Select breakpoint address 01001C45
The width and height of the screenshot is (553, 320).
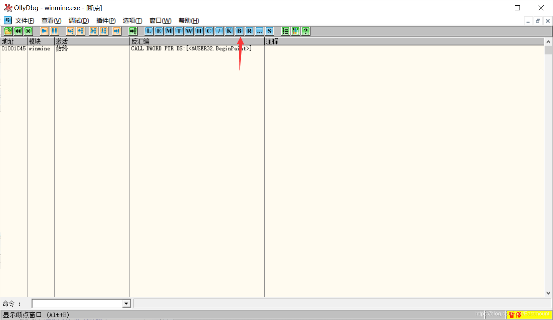click(13, 48)
